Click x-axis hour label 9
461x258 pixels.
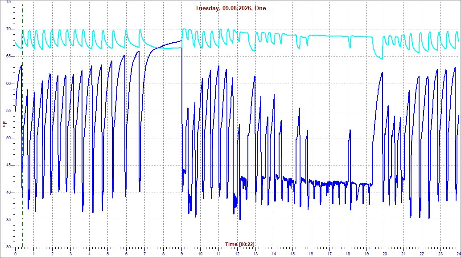[x=182, y=254]
